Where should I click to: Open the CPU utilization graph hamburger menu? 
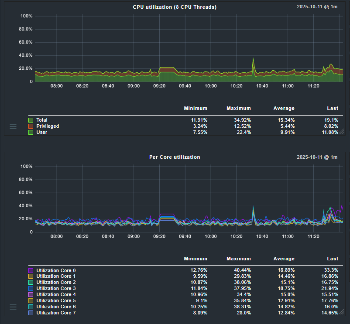coord(13,126)
